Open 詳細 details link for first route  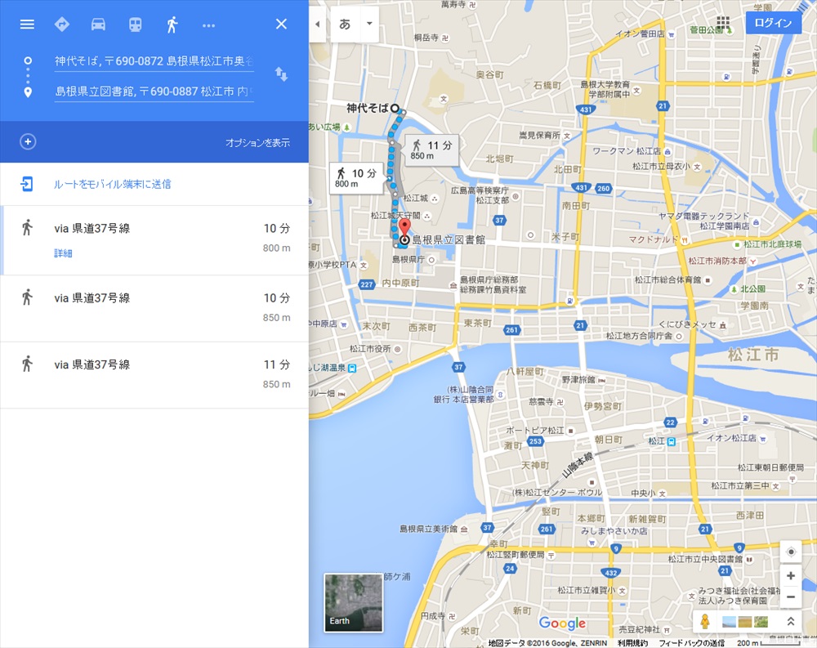click(x=63, y=253)
